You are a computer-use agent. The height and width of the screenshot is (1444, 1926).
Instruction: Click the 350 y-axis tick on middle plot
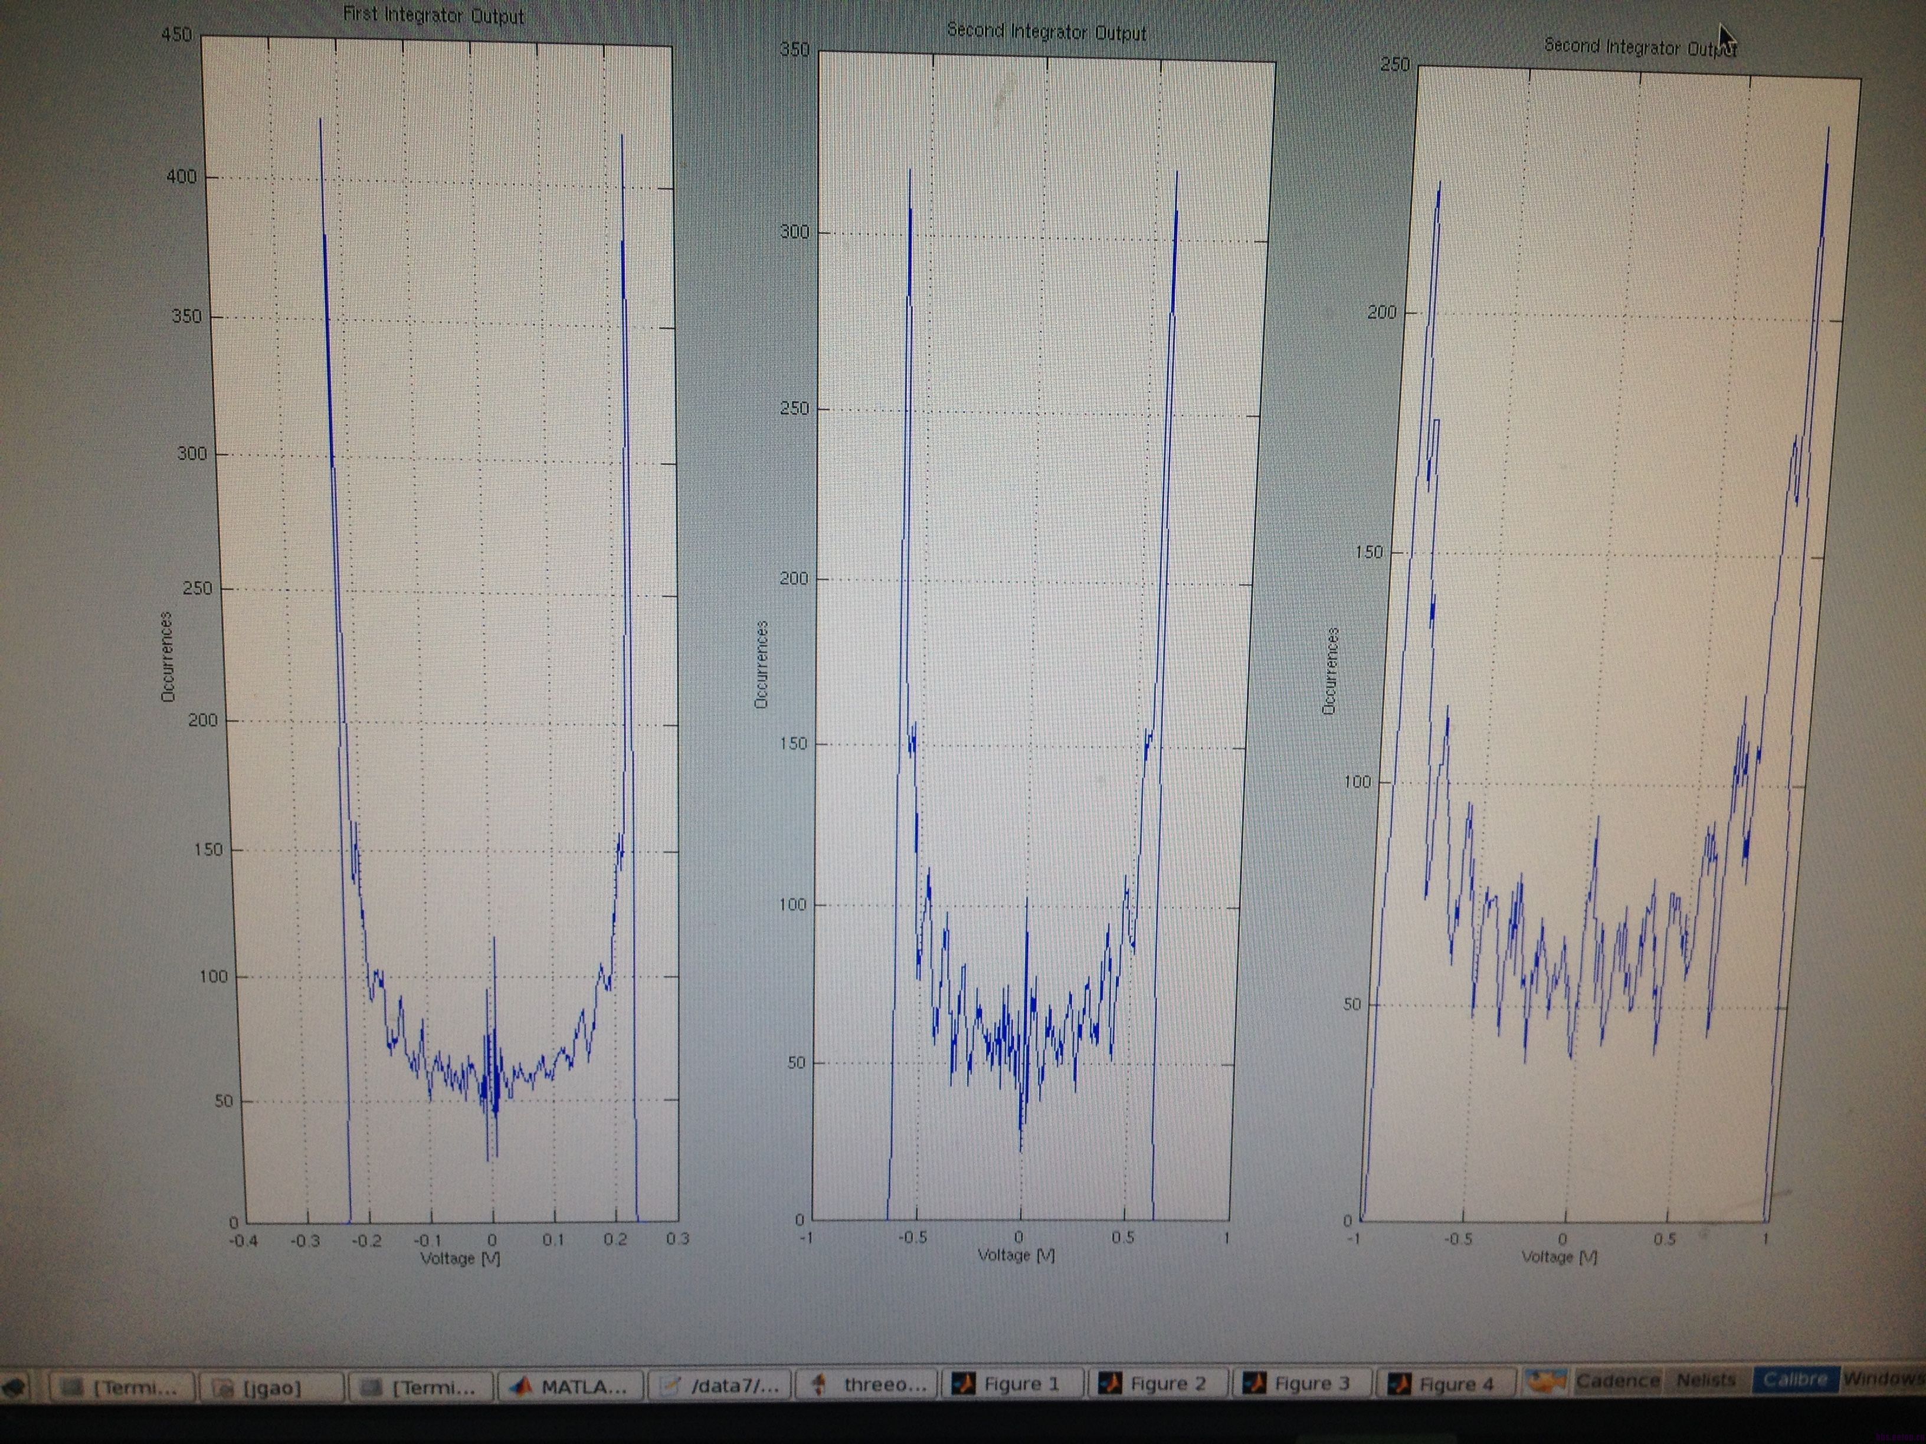(x=794, y=50)
